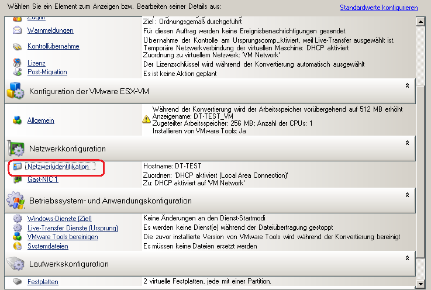431x290 pixels.
Task: Click 'Anzeigename: DT-TEST_VM' text
Action: click(x=192, y=116)
